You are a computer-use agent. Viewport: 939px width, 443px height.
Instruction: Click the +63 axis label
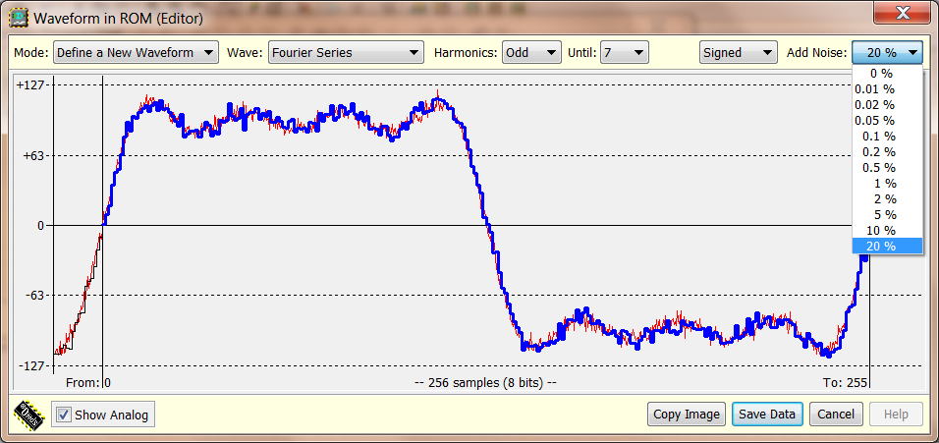click(x=34, y=155)
